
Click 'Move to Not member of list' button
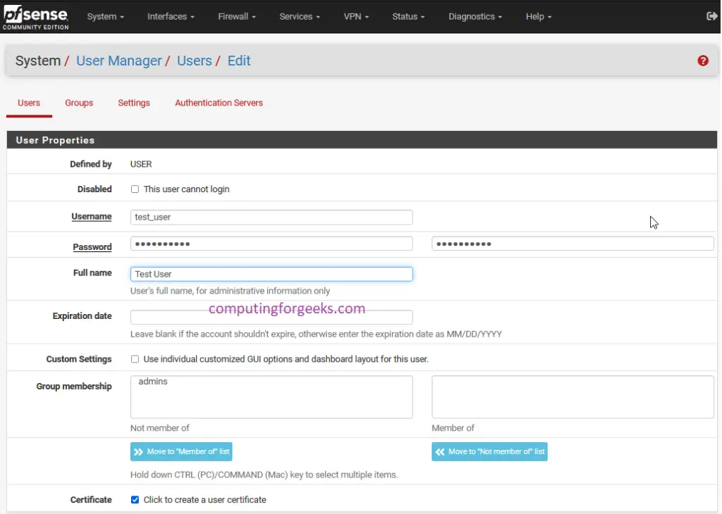click(489, 452)
